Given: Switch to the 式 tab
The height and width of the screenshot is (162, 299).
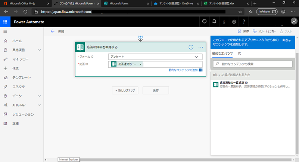Looking at the screenshot, I should point(239,54).
